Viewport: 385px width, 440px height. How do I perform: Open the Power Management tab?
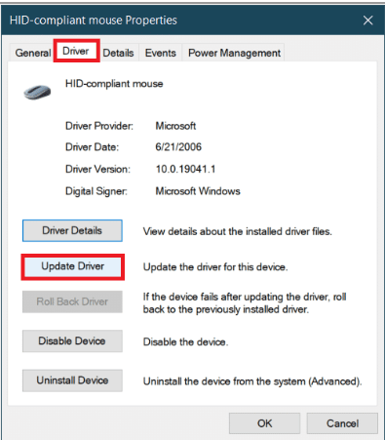coord(234,53)
